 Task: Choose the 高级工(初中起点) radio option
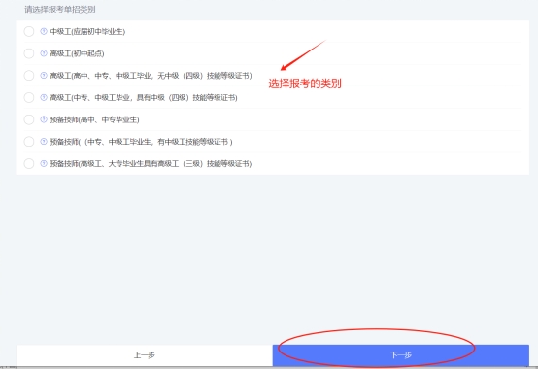click(29, 53)
